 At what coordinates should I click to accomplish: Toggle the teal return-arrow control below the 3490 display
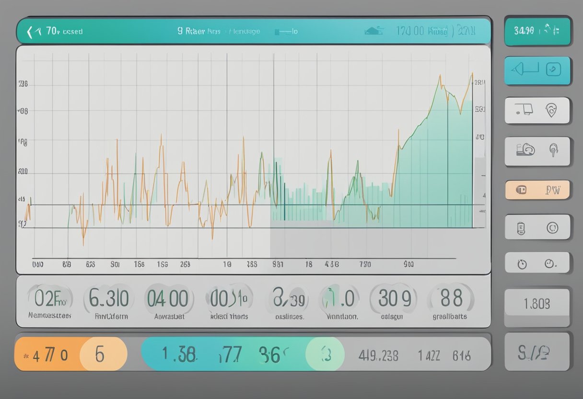(525, 69)
